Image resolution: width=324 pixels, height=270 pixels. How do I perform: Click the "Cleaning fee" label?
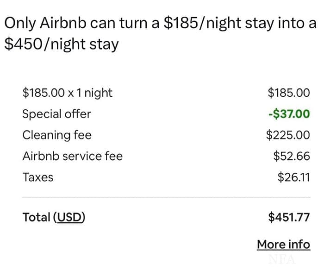[x=57, y=135]
